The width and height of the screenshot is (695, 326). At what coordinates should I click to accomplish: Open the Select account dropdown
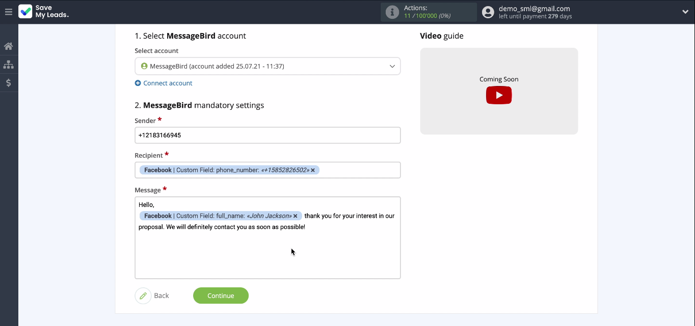tap(268, 66)
